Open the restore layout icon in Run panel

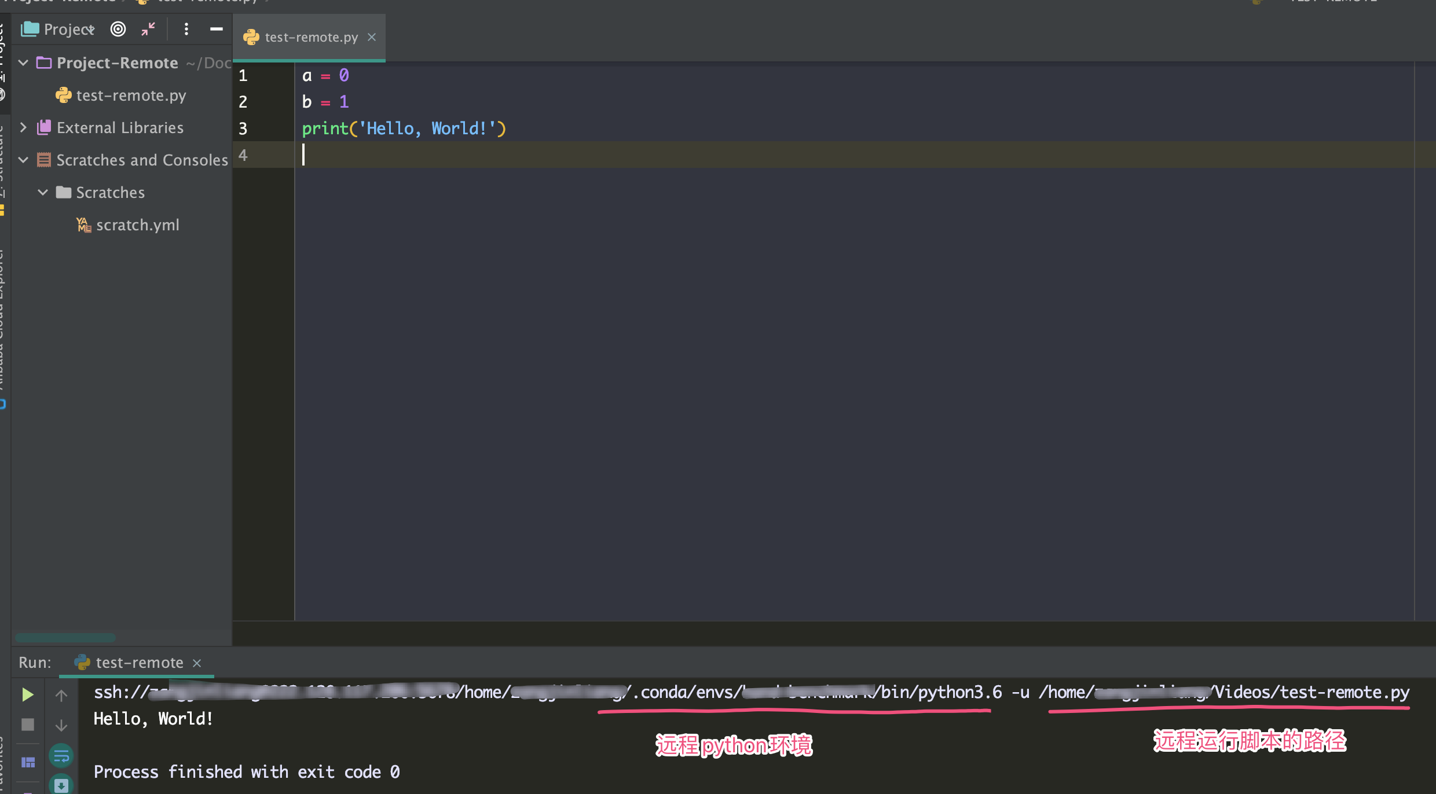tap(28, 763)
